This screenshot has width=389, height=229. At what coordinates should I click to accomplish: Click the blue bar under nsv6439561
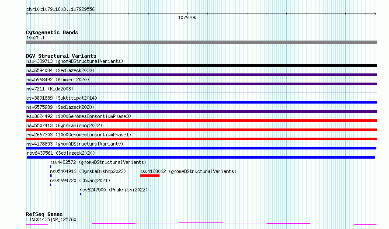click(201, 157)
